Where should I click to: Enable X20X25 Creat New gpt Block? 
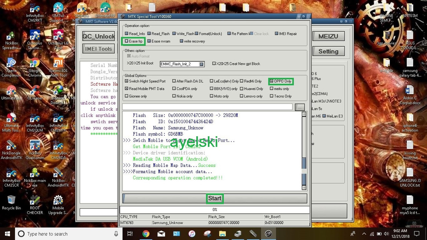(x=236, y=64)
